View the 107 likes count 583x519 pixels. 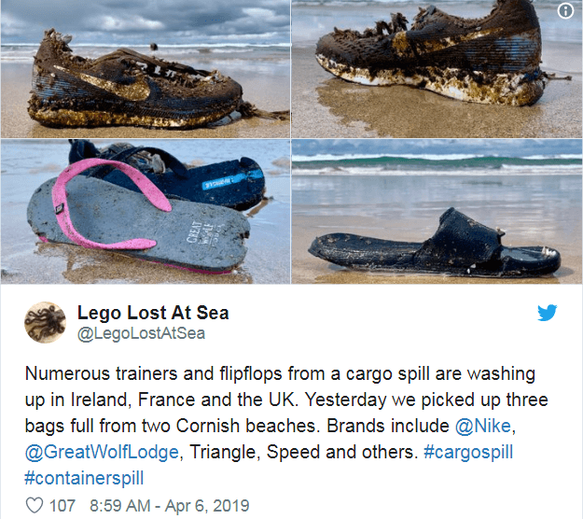62,506
